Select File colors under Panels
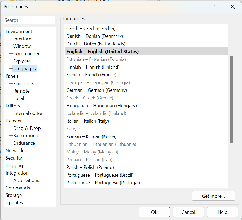The width and height of the screenshot is (242, 220). tap(24, 84)
